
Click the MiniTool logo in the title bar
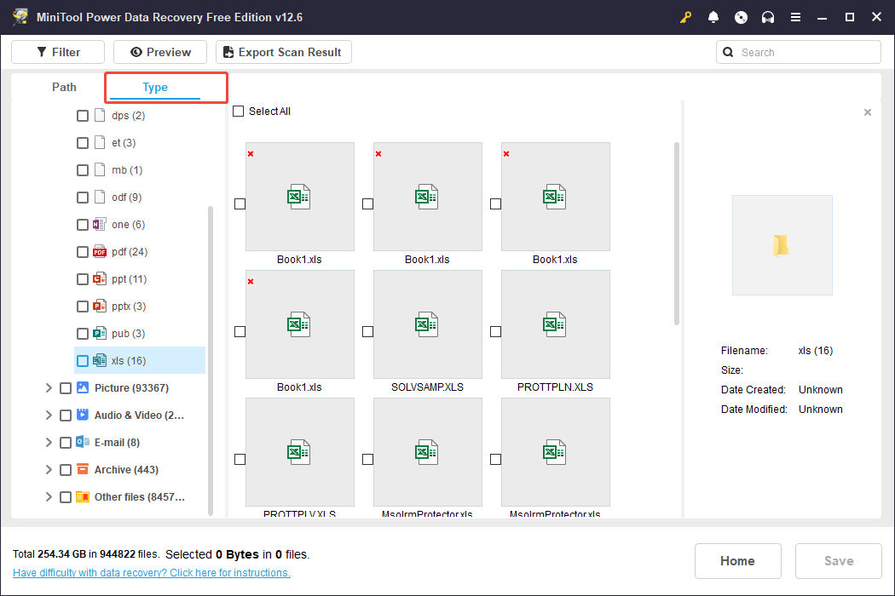[x=20, y=16]
